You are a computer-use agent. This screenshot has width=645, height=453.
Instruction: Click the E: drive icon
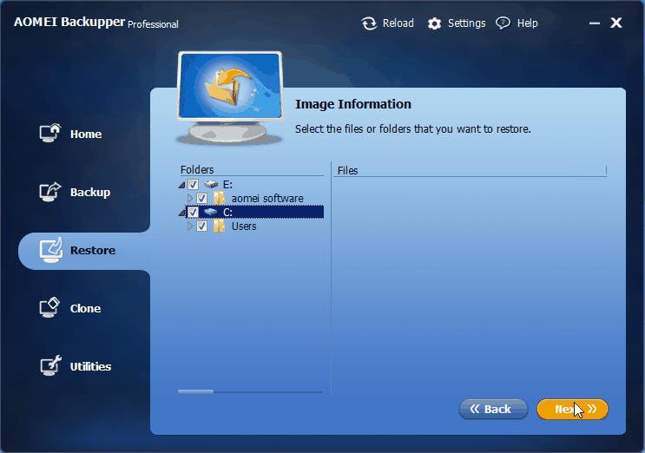tap(211, 184)
